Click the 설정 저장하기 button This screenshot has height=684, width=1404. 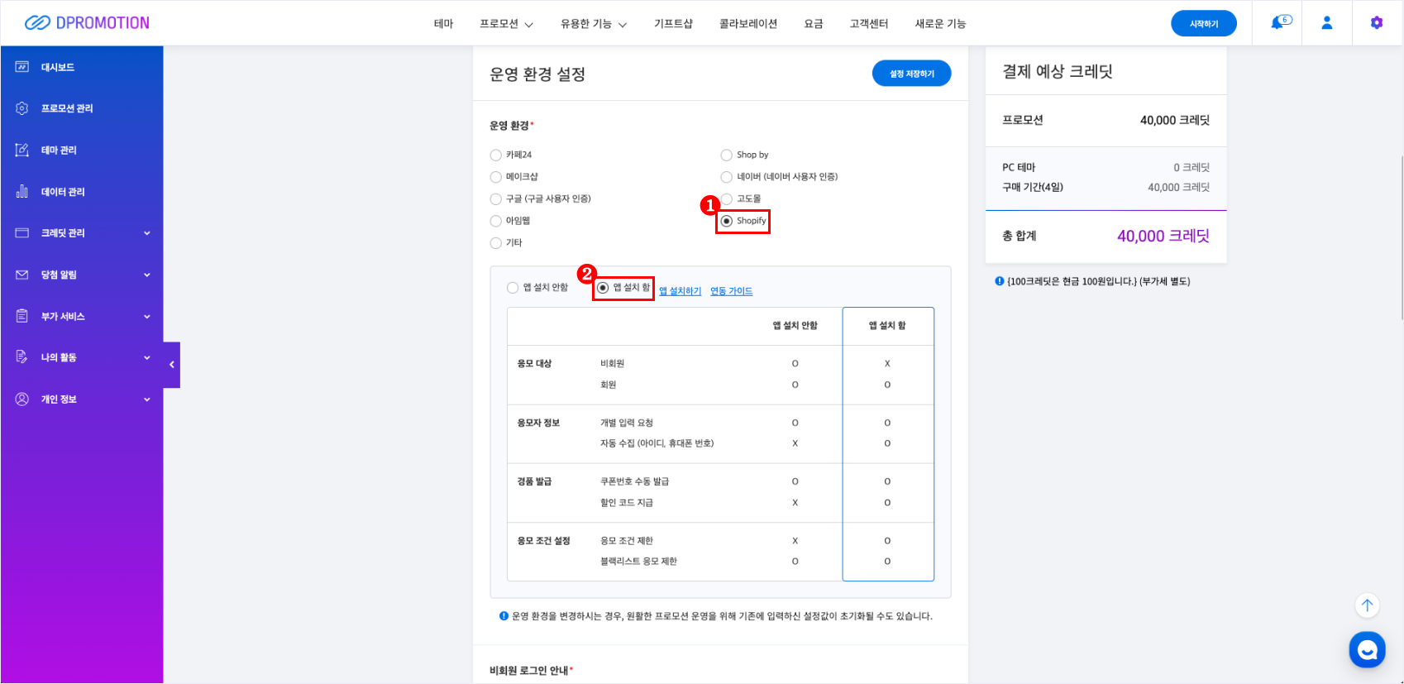911,74
